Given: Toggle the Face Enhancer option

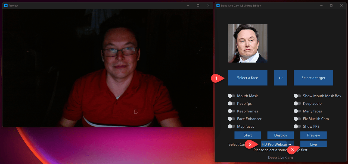Looking at the screenshot, I should (231, 119).
